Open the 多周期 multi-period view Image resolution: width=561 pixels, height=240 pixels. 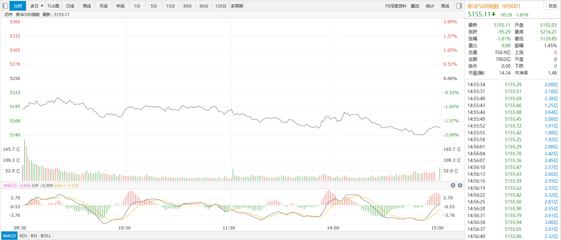(237, 6)
